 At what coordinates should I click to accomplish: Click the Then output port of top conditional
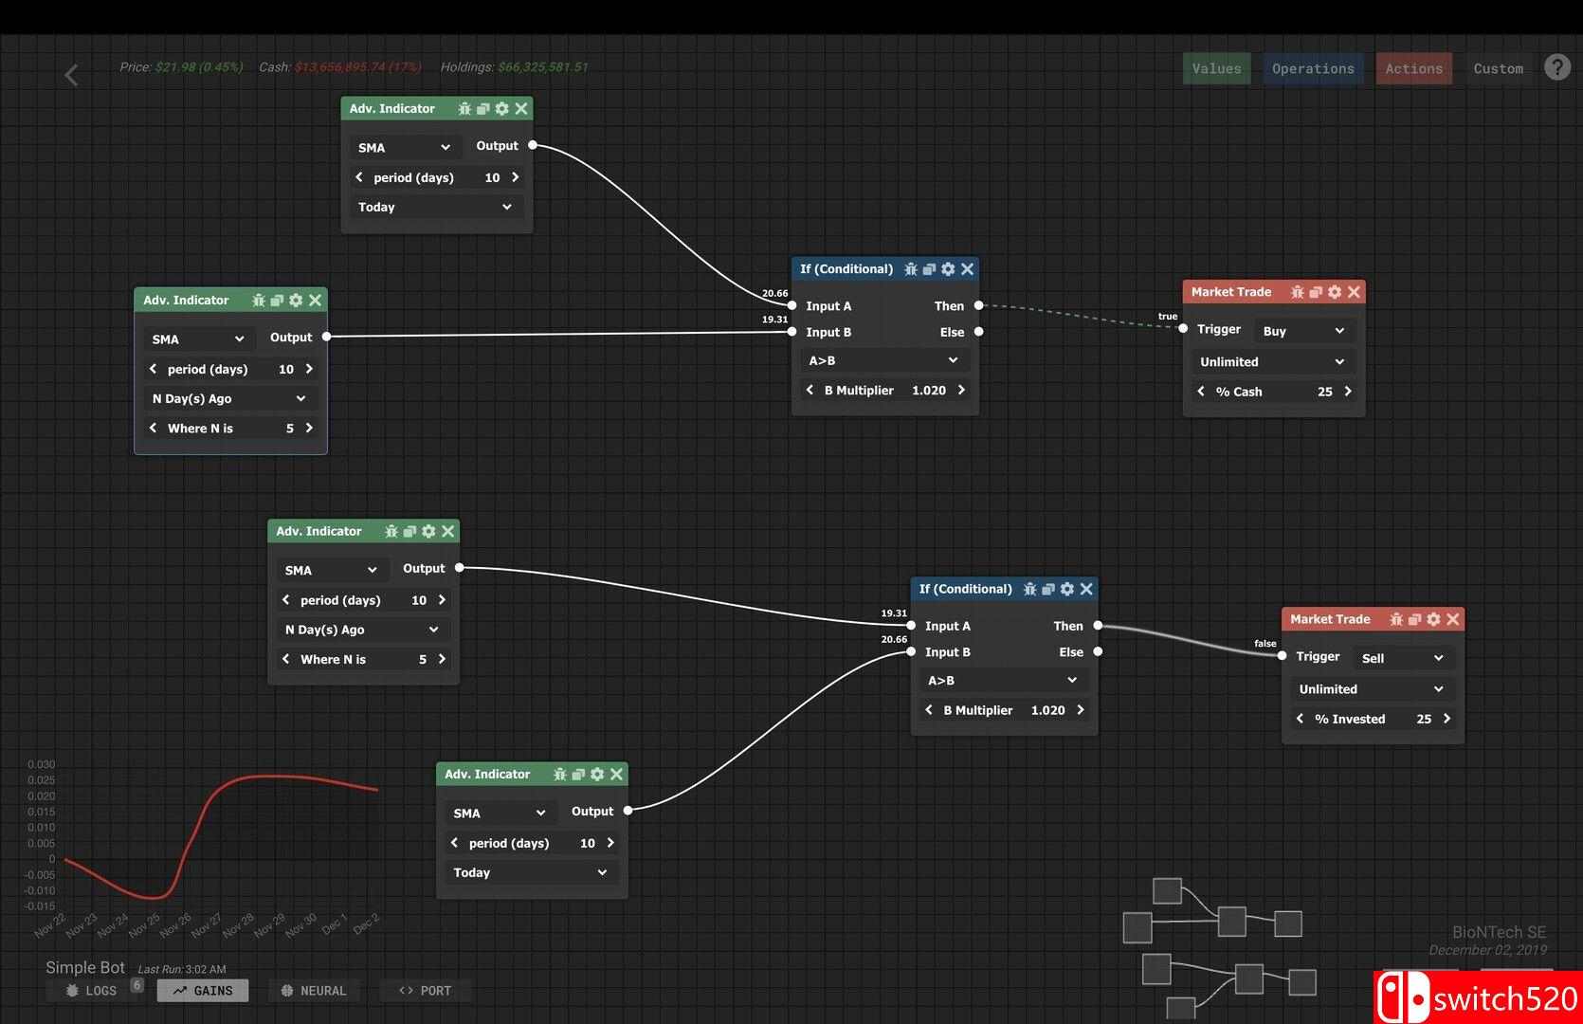point(978,305)
